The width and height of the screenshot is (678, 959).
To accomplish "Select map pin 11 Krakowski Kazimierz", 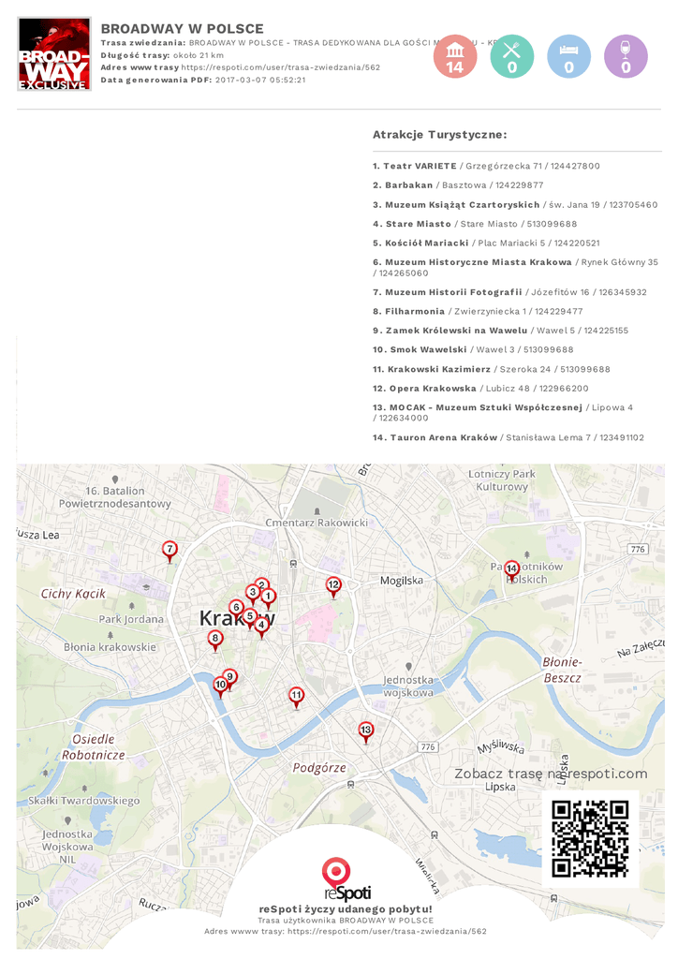I will pyautogui.click(x=296, y=696).
